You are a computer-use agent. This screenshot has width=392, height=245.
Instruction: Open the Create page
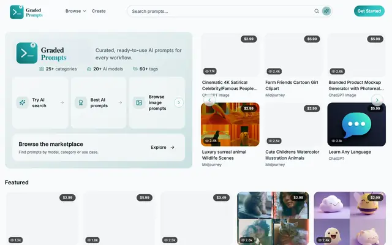[99, 11]
